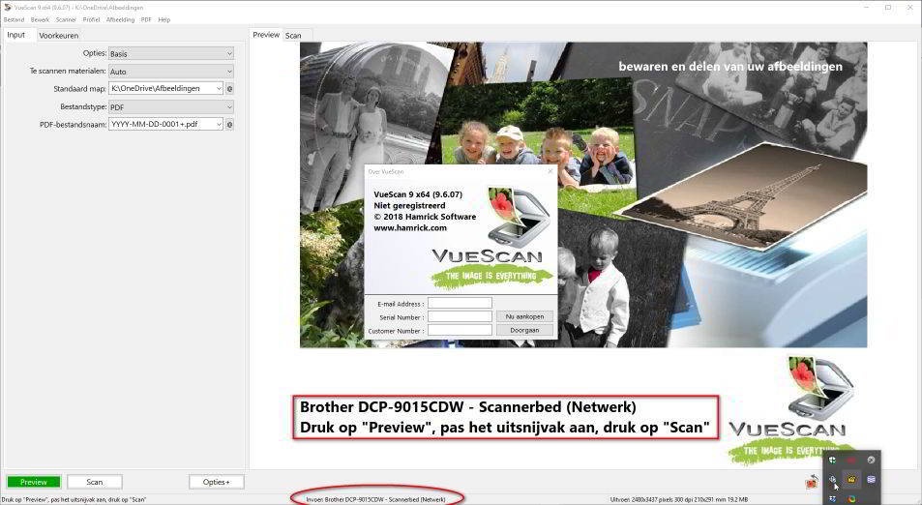Viewport: 922px width, 505px height.
Task: Click the purple striped tray icon
Action: [x=872, y=479]
